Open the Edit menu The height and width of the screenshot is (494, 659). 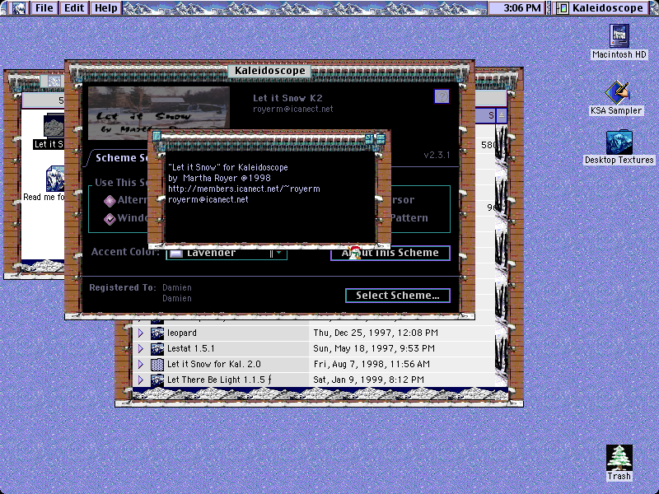pyautogui.click(x=74, y=7)
